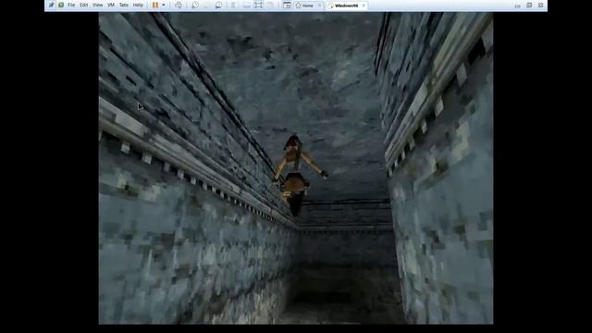Viewport: 592px width, 333px height.
Task: Expand the power options dropdown arrow
Action: click(x=164, y=6)
